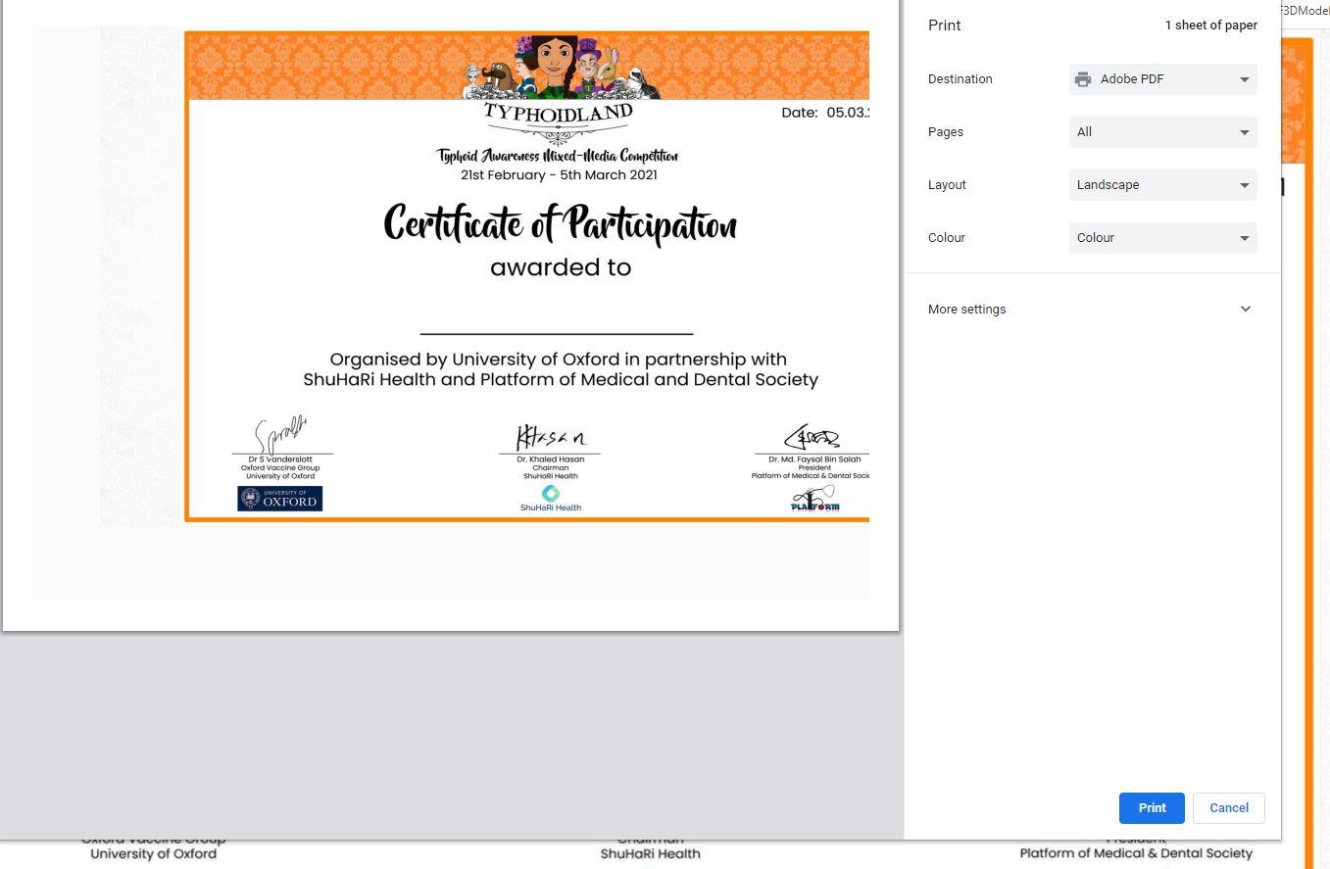Click the TYPHOIDLAND title in preview
1330x869 pixels.
[559, 111]
